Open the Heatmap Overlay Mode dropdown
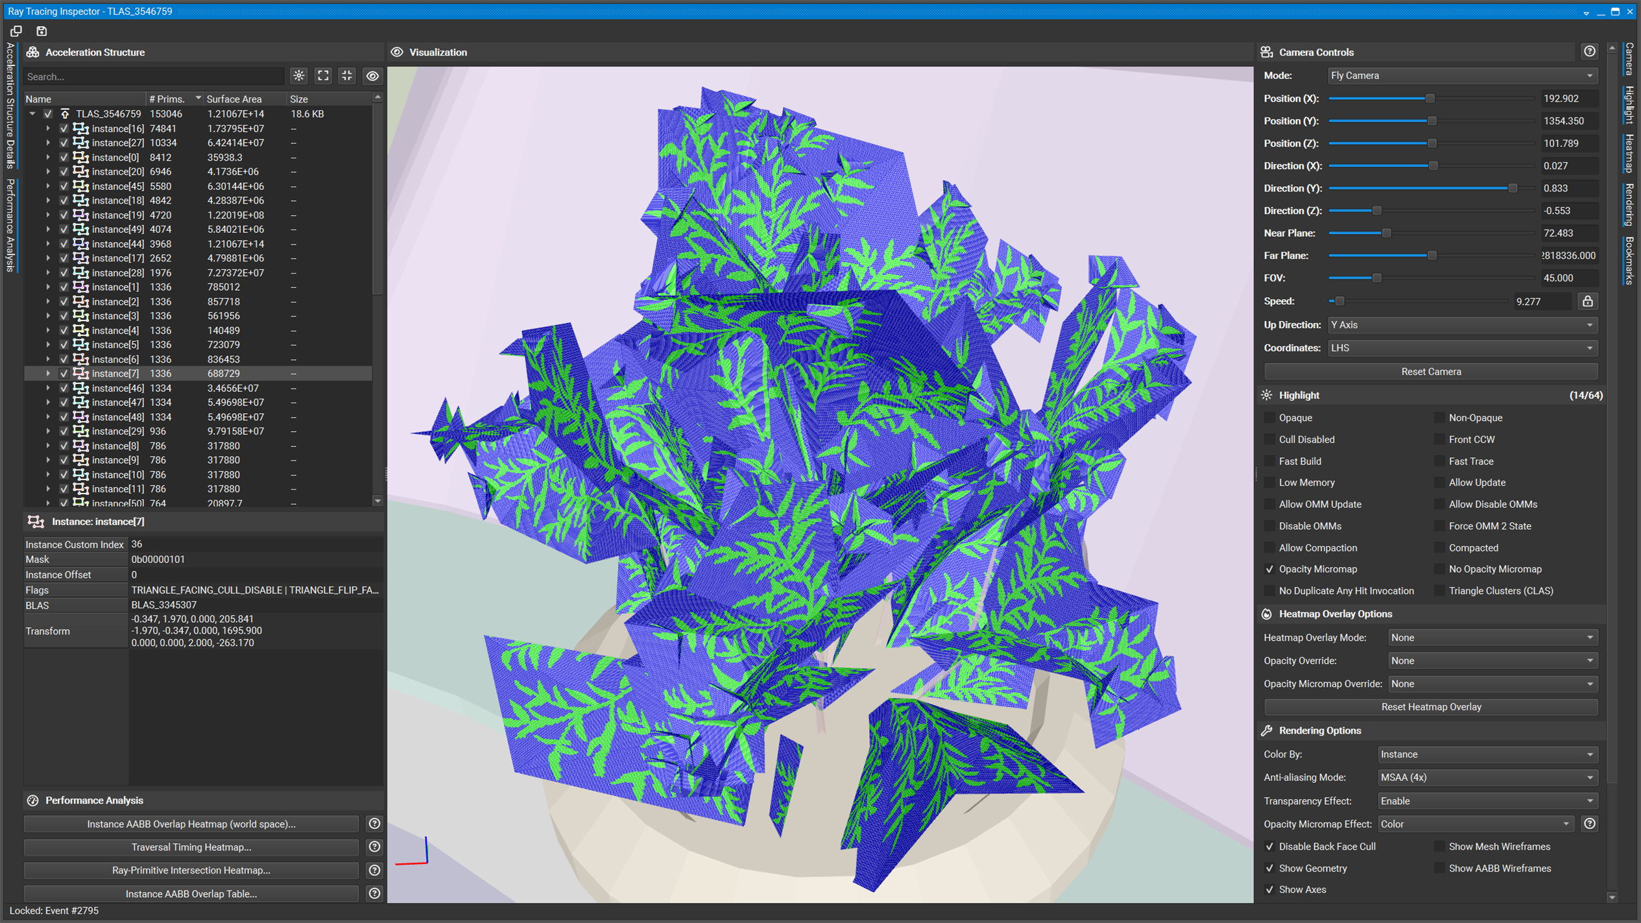Image resolution: width=1641 pixels, height=923 pixels. [x=1492, y=638]
